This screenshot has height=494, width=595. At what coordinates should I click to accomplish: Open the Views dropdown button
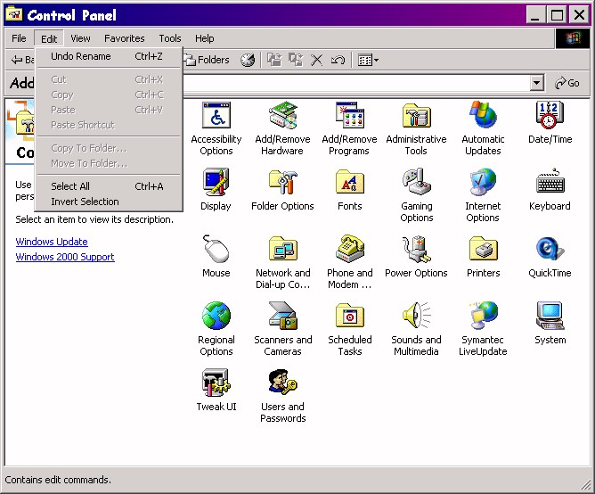point(369,60)
